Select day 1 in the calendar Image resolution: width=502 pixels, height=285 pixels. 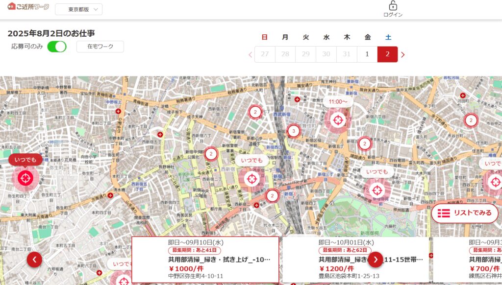click(x=367, y=54)
